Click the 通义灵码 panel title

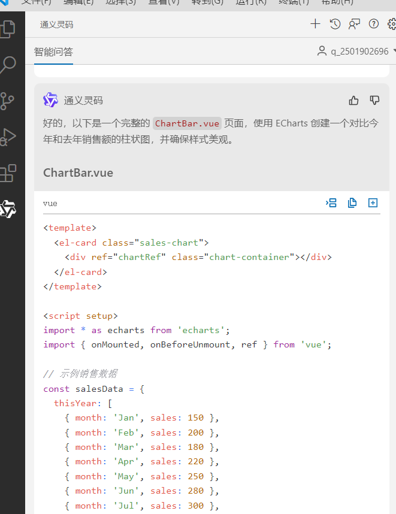56,25
